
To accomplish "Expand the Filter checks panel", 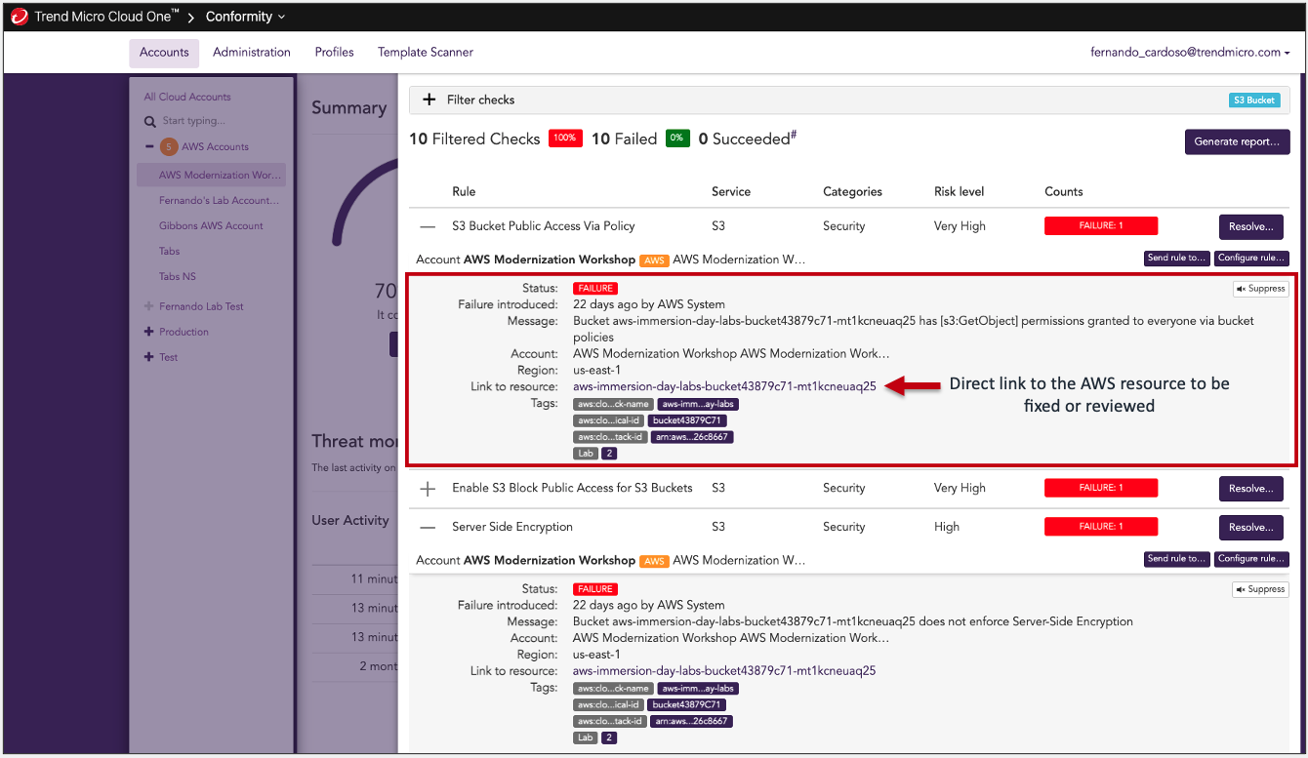I will pyautogui.click(x=429, y=100).
